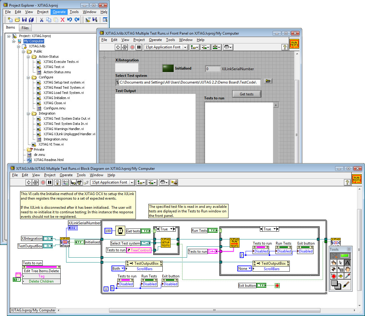Select XJTAG Initialize.vi in project tree
The image size is (365, 316).
pyautogui.click(x=57, y=98)
